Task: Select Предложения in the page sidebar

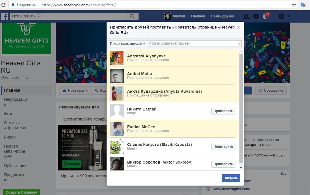Action: [15, 177]
